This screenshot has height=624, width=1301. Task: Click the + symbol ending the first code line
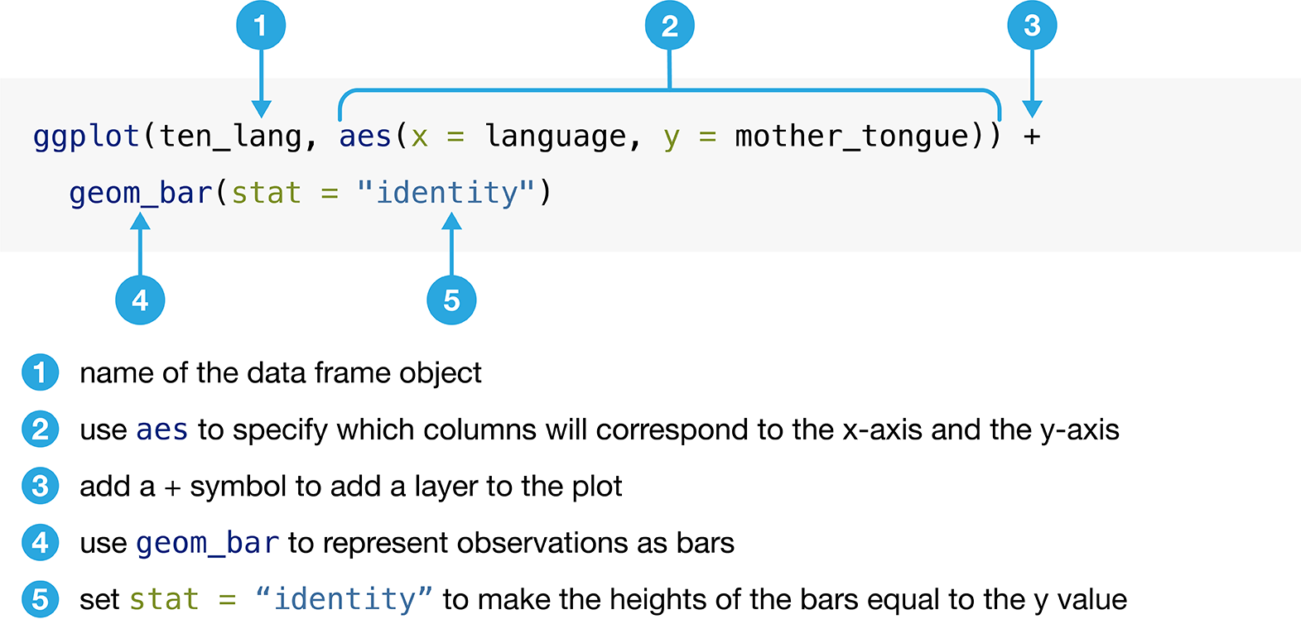[x=1031, y=137]
